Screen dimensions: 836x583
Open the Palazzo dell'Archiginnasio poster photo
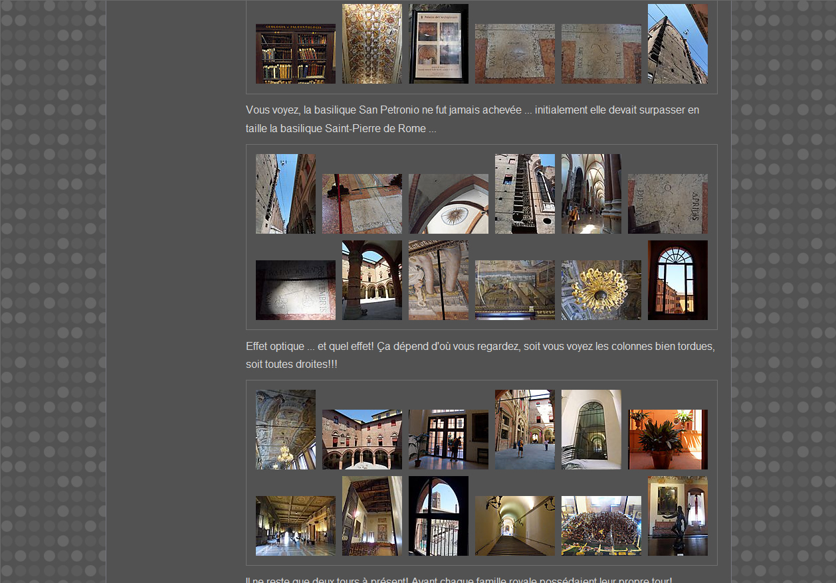pyautogui.click(x=438, y=44)
